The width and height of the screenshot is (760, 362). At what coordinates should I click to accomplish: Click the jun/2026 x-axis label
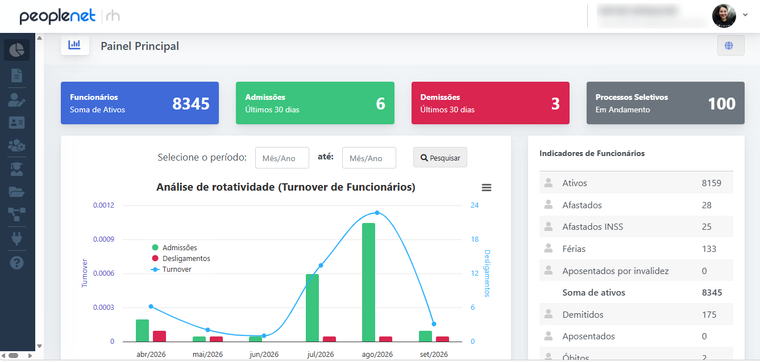click(x=264, y=355)
